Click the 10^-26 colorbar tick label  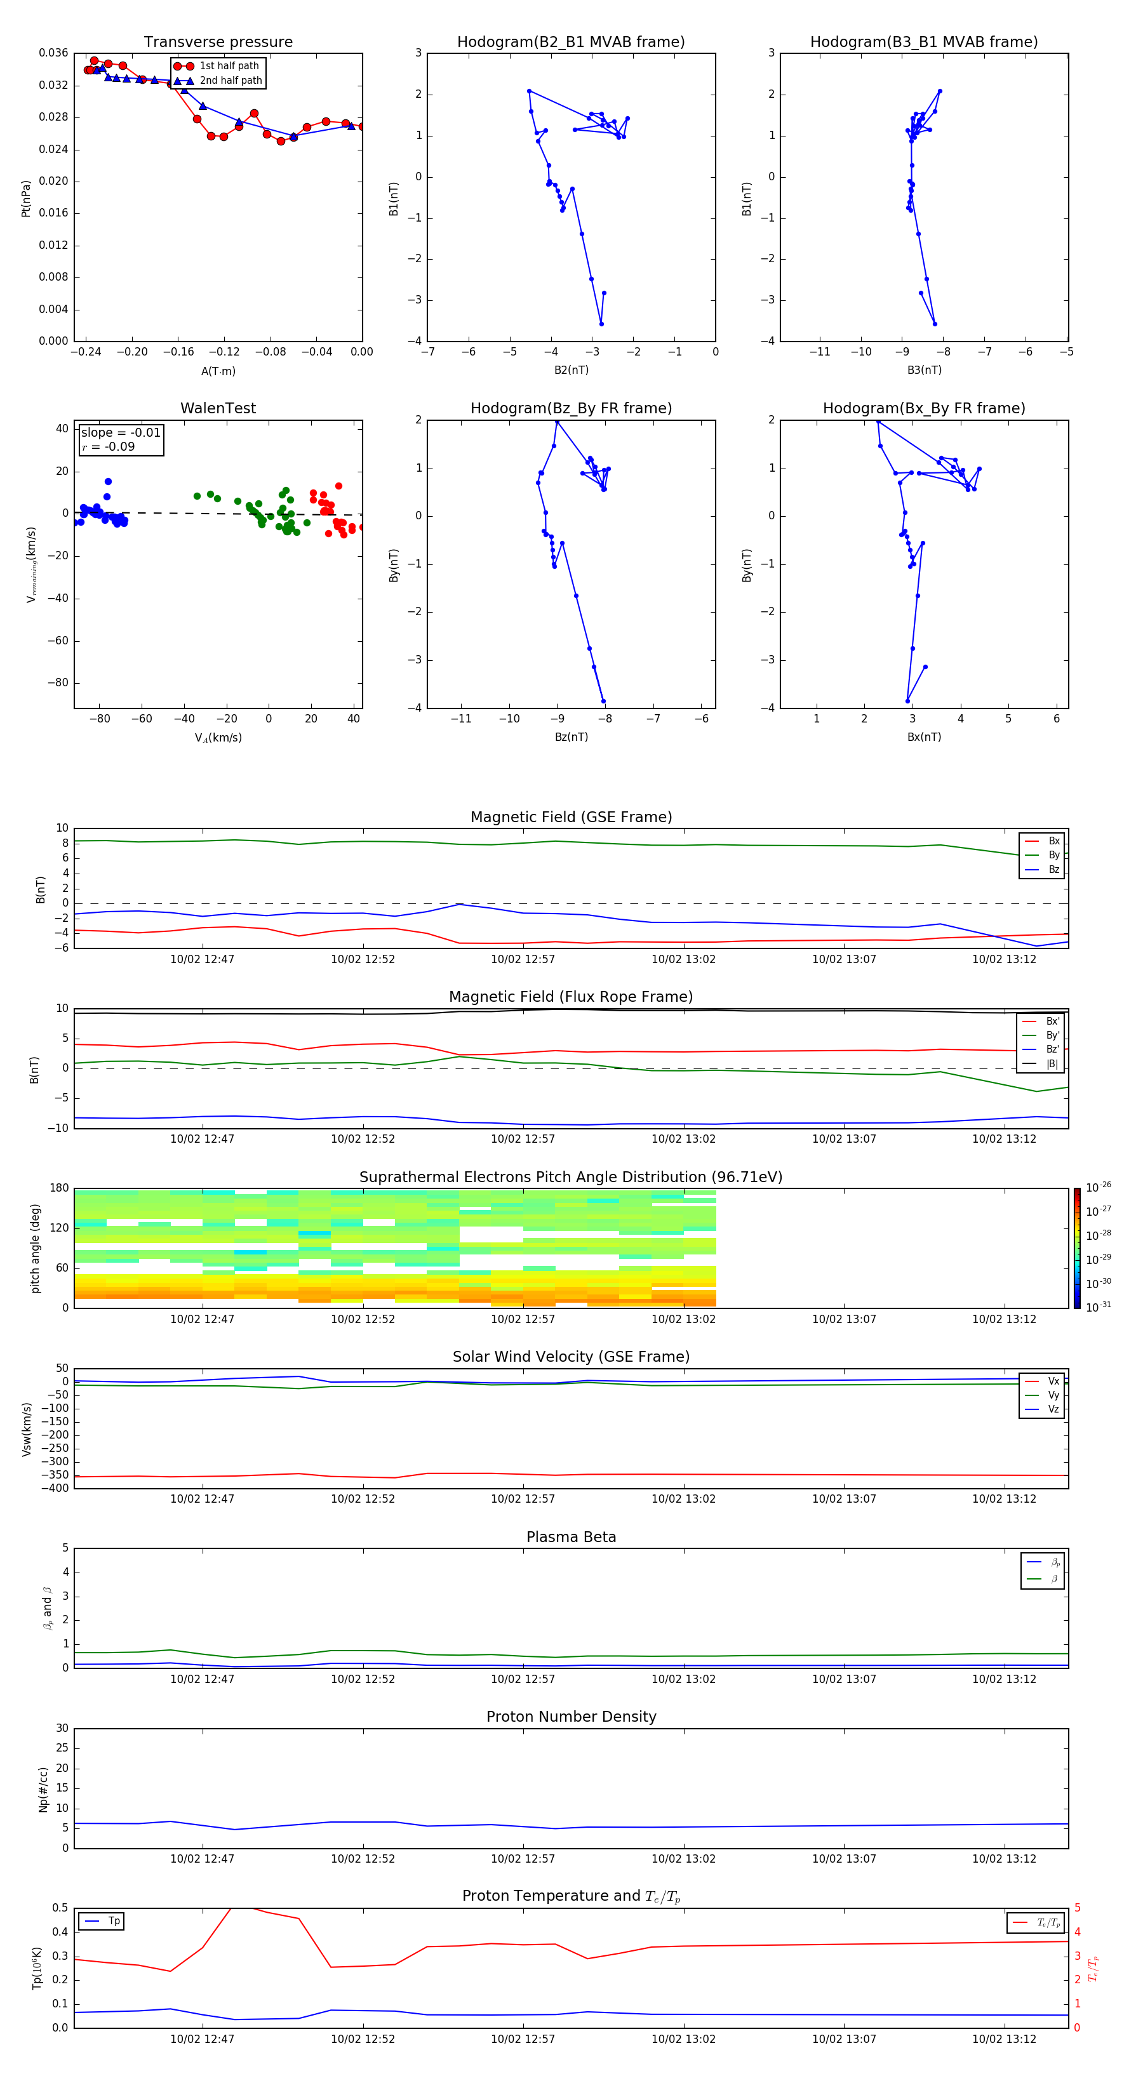tap(1099, 1188)
